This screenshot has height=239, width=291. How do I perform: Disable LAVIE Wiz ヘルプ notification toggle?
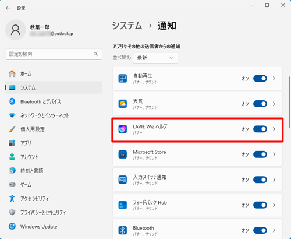[x=260, y=129]
